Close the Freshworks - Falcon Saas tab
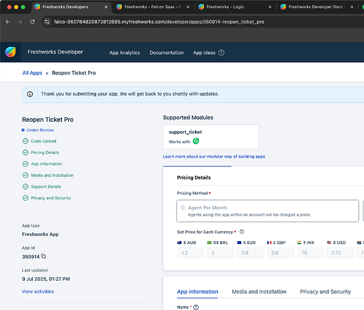The height and width of the screenshot is (310, 364). coord(188,7)
